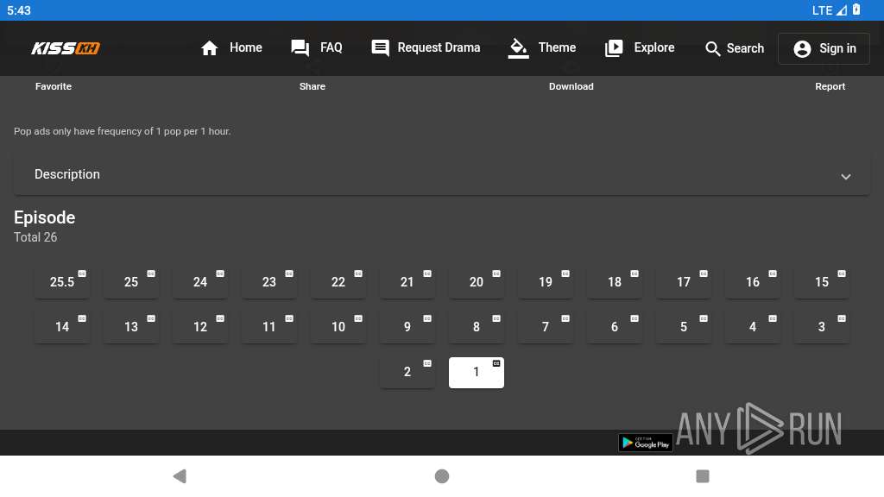Expand the Description chevron arrow
This screenshot has width=884, height=497.
pos(846,176)
